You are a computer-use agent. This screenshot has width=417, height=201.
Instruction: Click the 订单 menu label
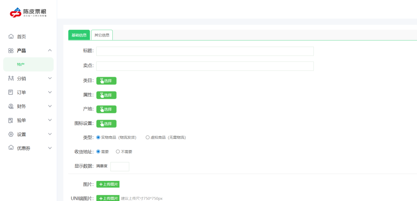22,93
